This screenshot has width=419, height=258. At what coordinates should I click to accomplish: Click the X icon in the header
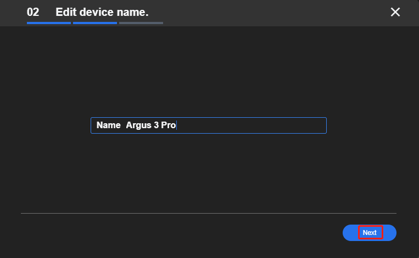coord(395,12)
